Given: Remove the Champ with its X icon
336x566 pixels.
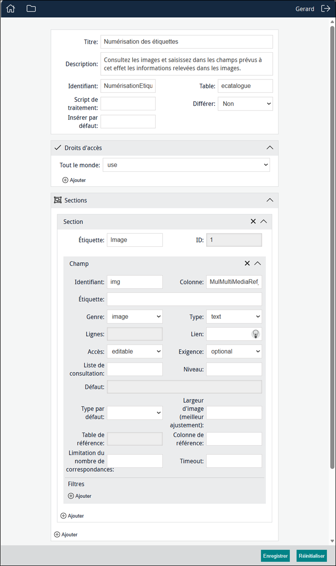Looking at the screenshot, I should click(247, 263).
